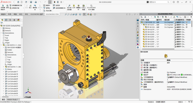Toggle the round quick-info button in the SW-02253 row
Viewport: 193px width, 103px height.
(187, 25)
